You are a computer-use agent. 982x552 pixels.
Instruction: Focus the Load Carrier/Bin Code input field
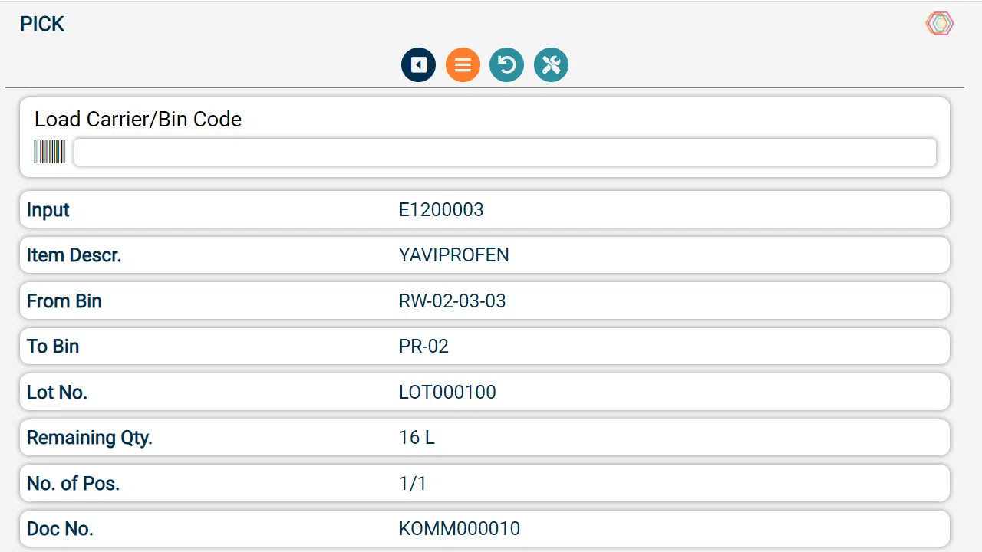505,152
